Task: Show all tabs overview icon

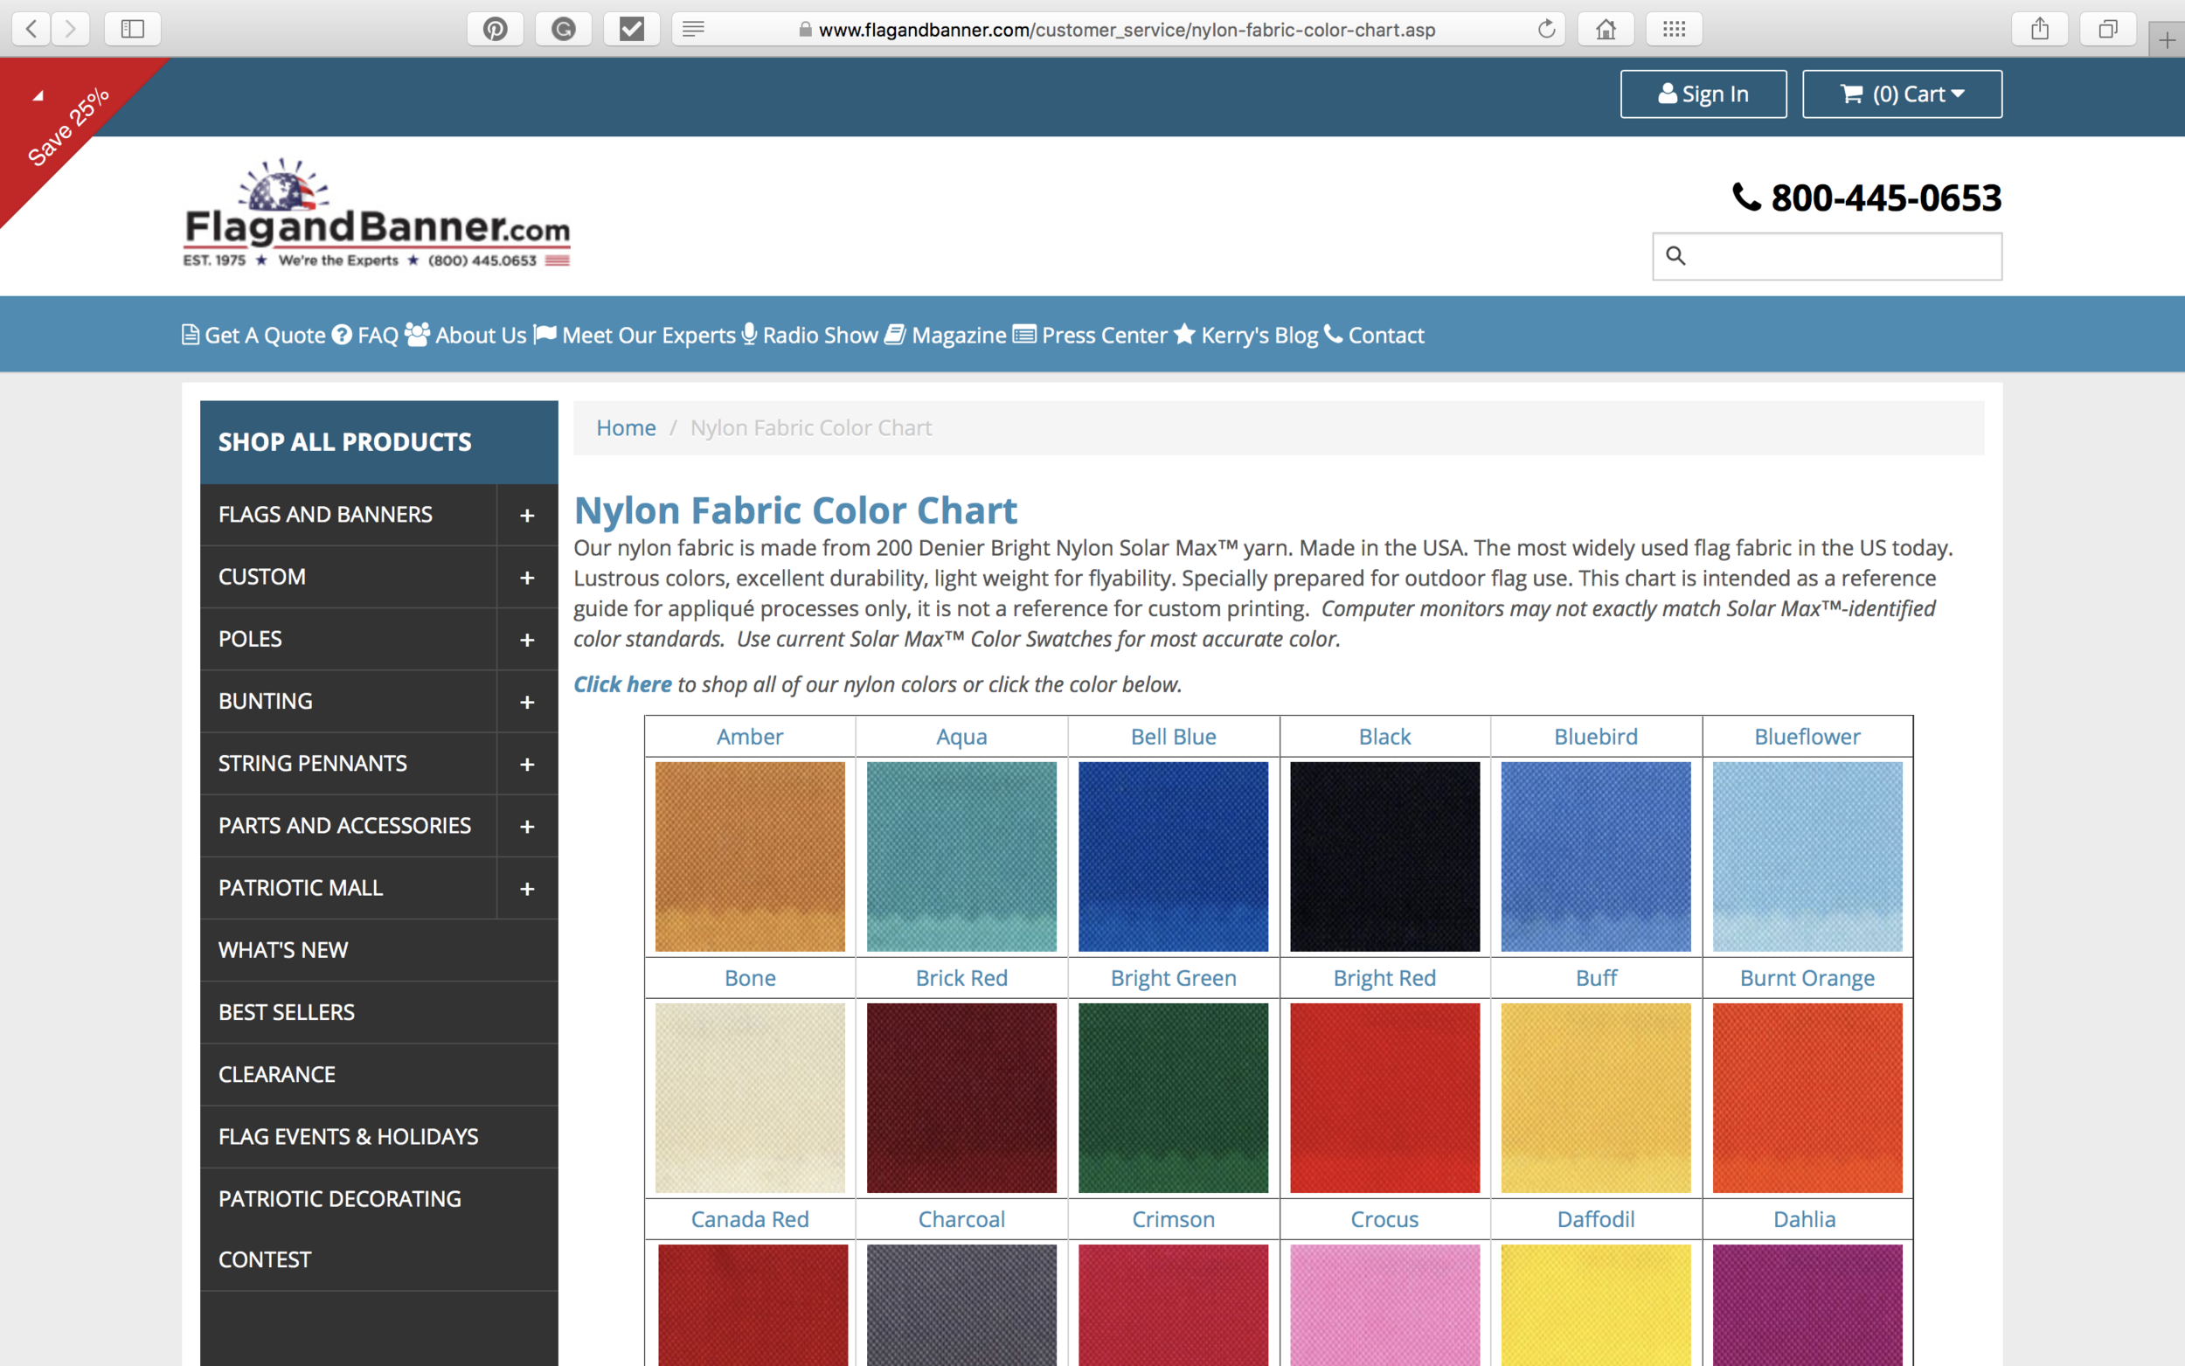Action: tap(2107, 29)
